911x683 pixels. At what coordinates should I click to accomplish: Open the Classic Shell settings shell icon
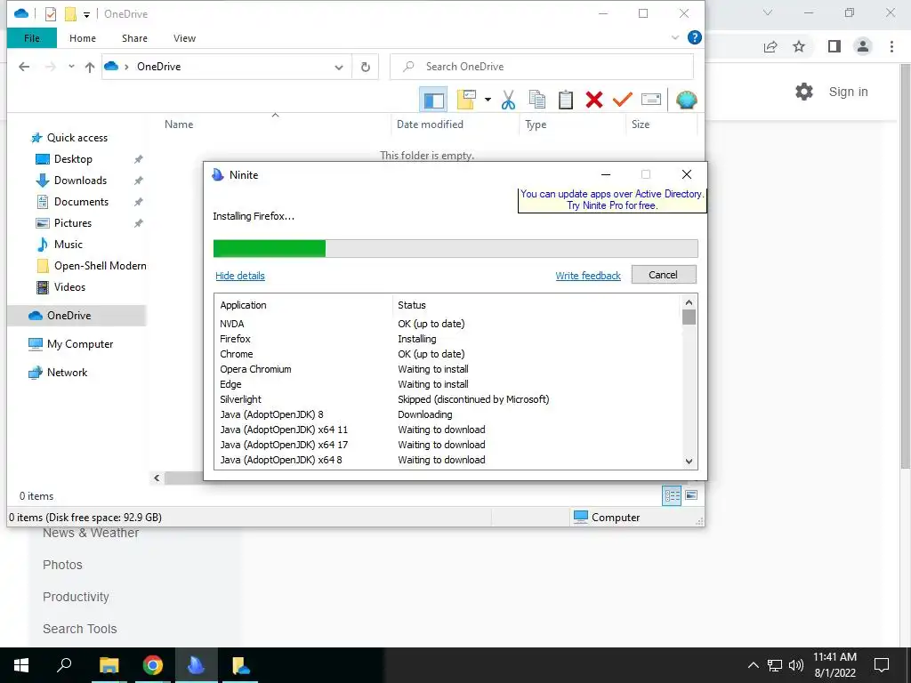pyautogui.click(x=686, y=100)
